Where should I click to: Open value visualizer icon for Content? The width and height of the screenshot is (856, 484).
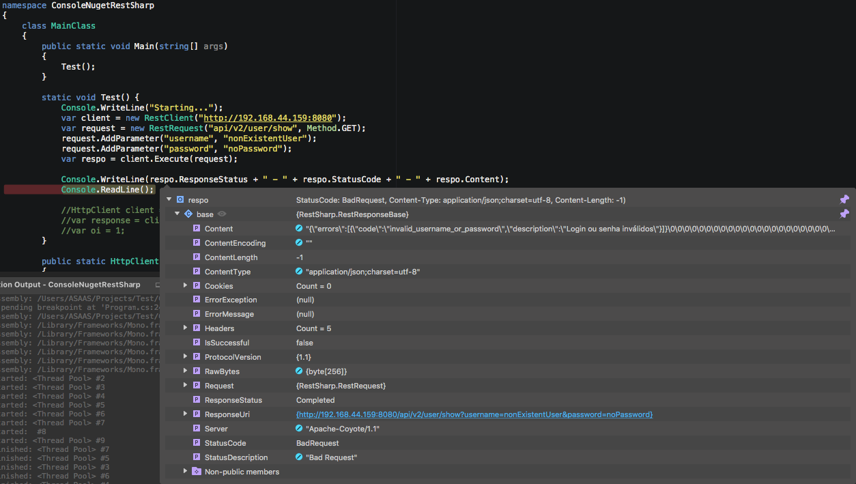click(299, 229)
